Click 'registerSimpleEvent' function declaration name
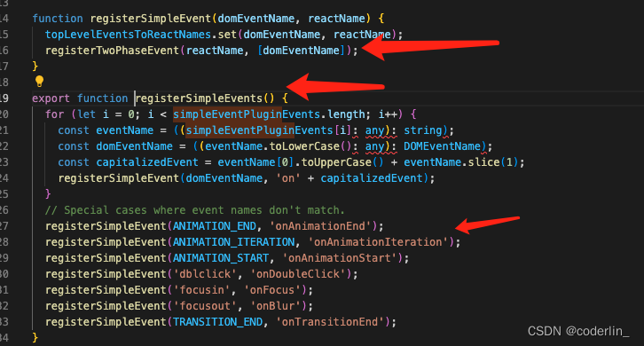644x346 pixels. tap(150, 19)
